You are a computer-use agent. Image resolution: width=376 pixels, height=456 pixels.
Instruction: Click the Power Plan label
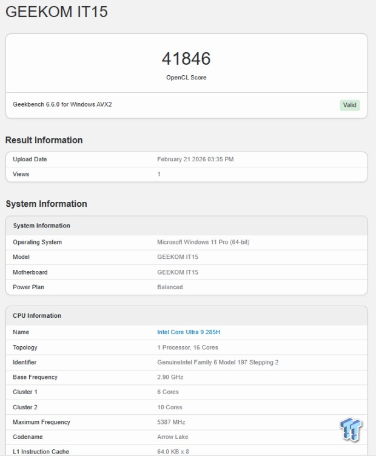pyautogui.click(x=29, y=287)
